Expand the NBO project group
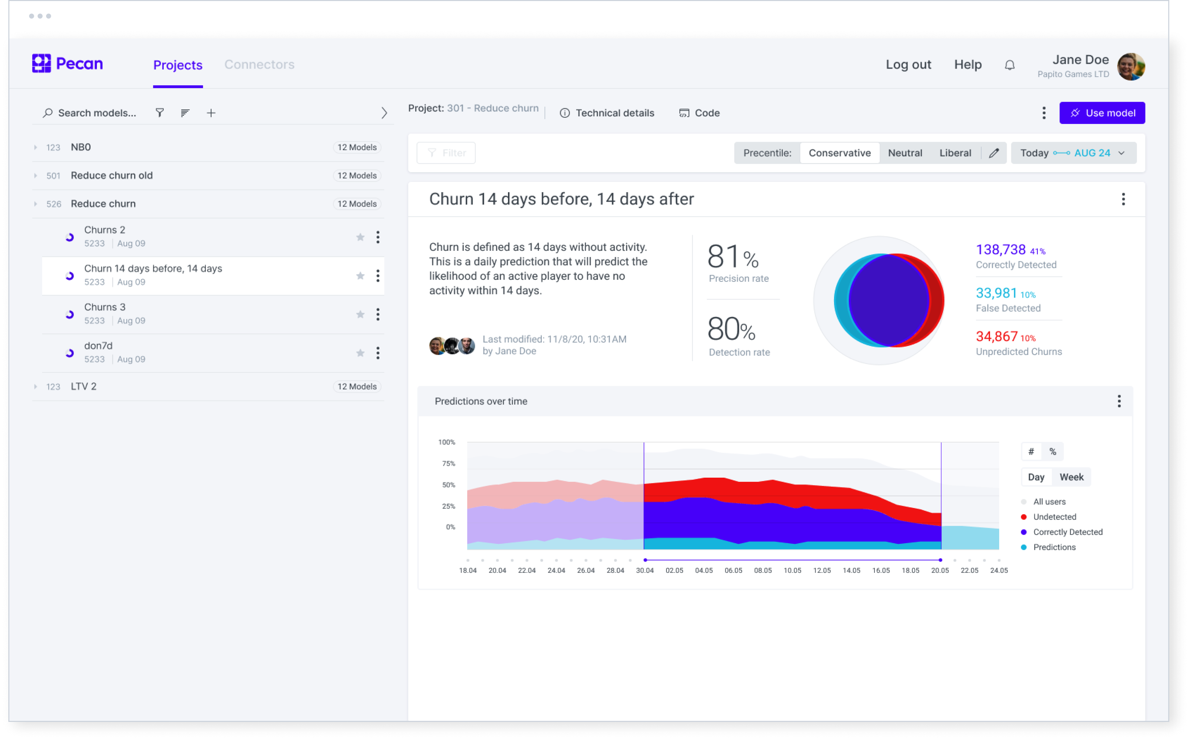The height and width of the screenshot is (740, 1189). point(36,147)
